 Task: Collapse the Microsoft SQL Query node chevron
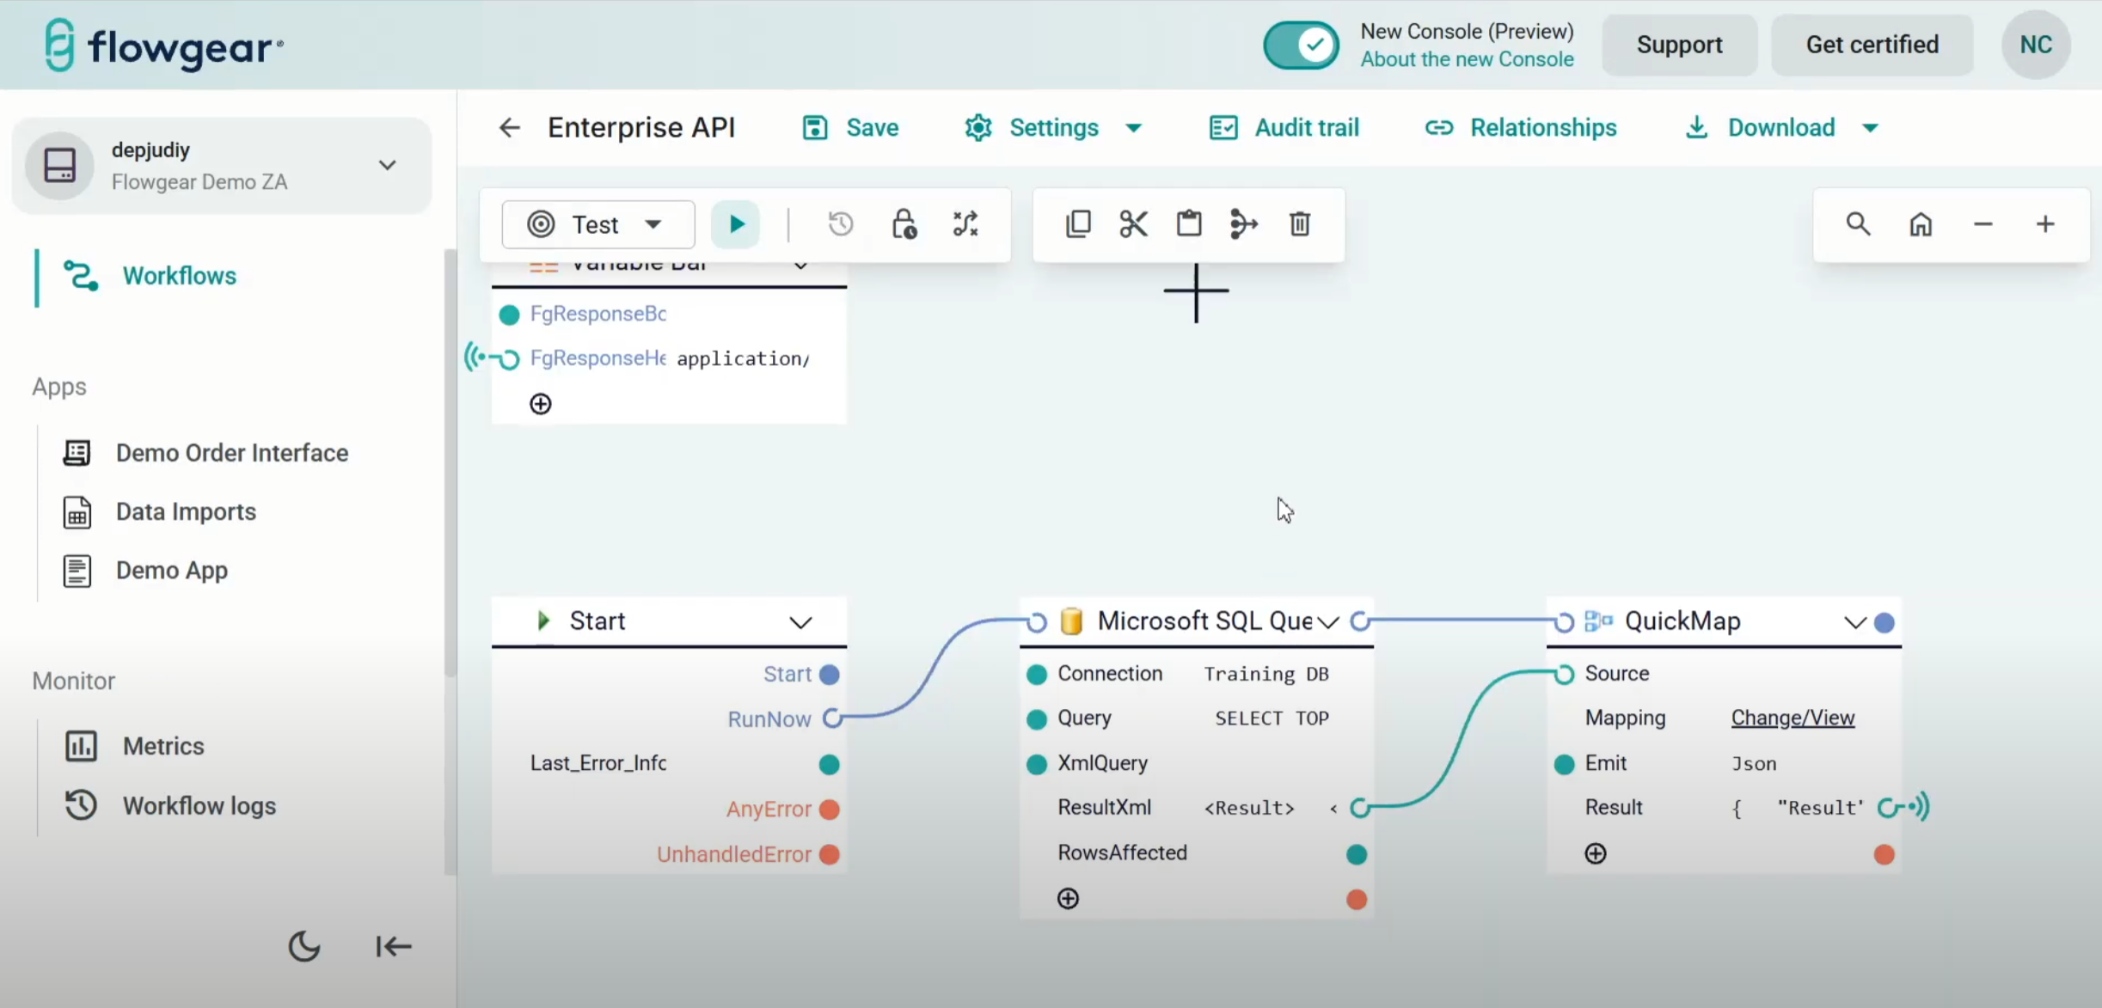(1328, 621)
